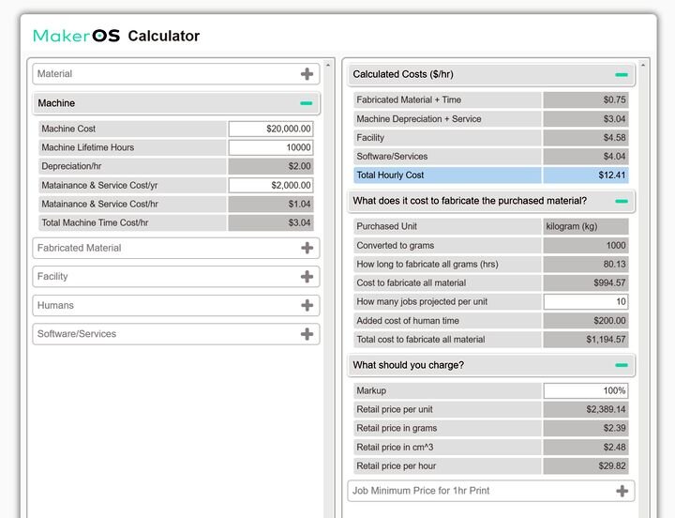Image resolution: width=675 pixels, height=518 pixels.
Task: Open the Purchased Unit kilogram dropdown
Action: (x=585, y=226)
